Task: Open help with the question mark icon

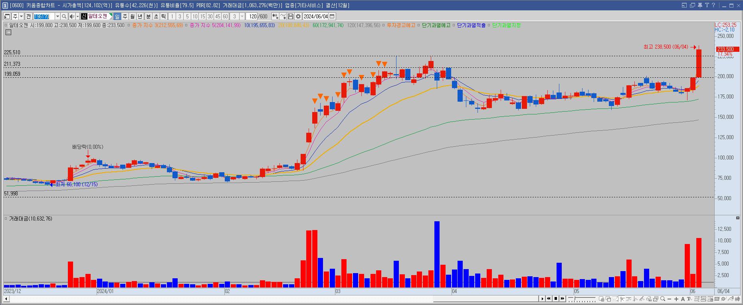Action: (x=713, y=5)
